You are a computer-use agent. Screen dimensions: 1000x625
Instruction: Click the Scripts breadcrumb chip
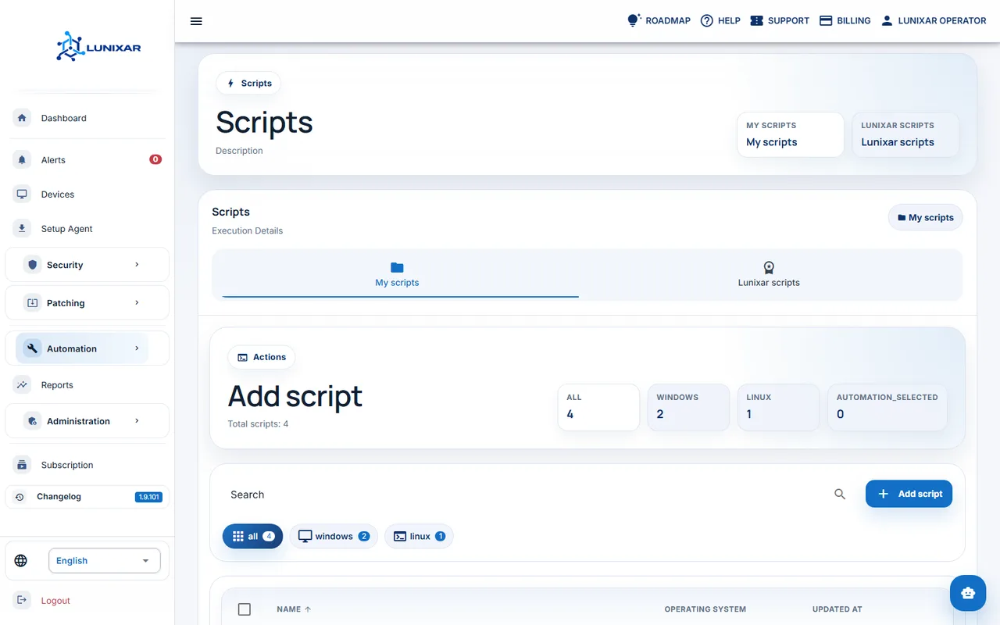(x=248, y=83)
